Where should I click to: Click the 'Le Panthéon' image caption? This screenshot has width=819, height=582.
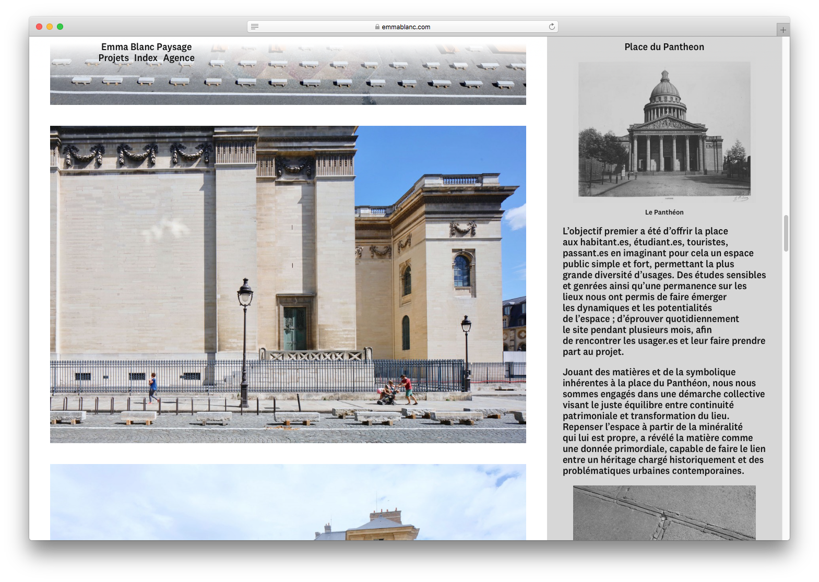pyautogui.click(x=664, y=212)
